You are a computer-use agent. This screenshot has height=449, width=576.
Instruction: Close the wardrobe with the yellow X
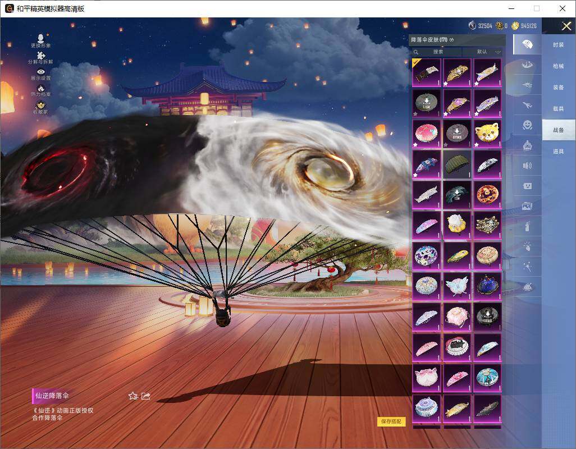[x=566, y=26]
